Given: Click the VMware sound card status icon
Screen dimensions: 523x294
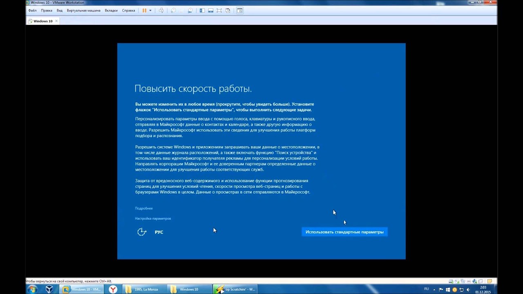Looking at the screenshot, I should point(474,281).
